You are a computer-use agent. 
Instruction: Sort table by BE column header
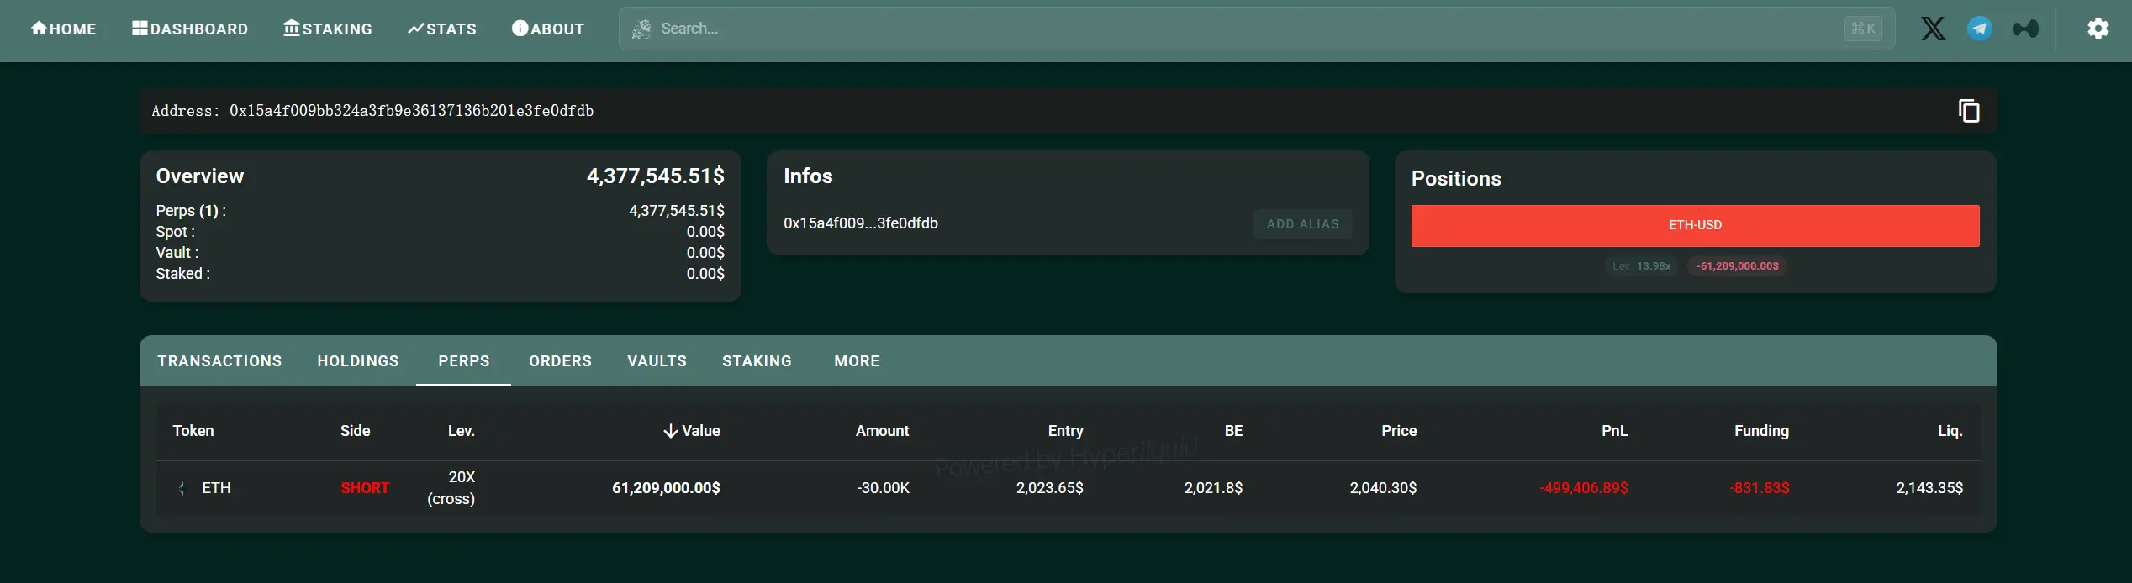[x=1233, y=431]
